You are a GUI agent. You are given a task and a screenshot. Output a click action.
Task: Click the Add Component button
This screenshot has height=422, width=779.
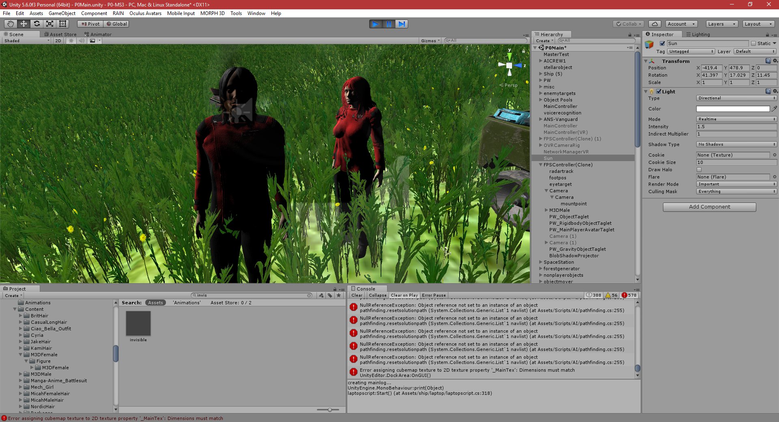710,207
